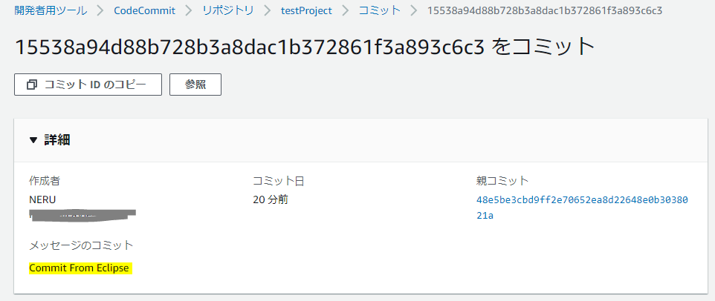Select the author name NERU
Screen dimensions: 715x301
point(42,199)
